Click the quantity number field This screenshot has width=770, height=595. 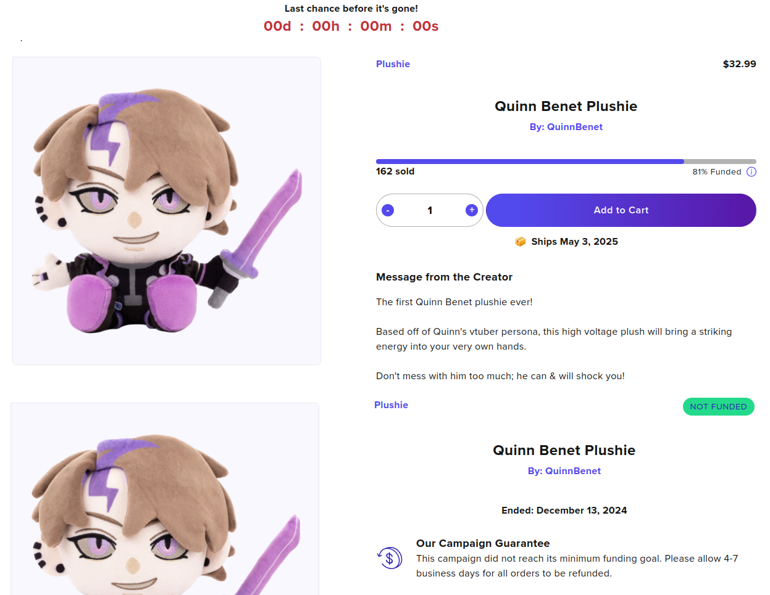[430, 210]
